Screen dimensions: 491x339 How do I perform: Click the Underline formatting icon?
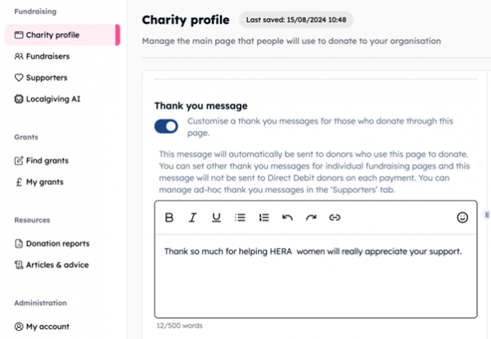click(x=217, y=218)
